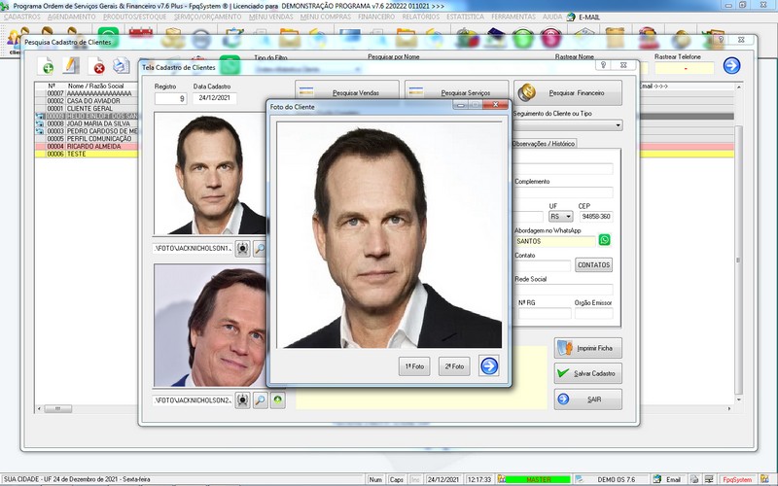Click the webcam icon beside JACKNICHOLSON2 path
The image size is (778, 486).
click(242, 399)
